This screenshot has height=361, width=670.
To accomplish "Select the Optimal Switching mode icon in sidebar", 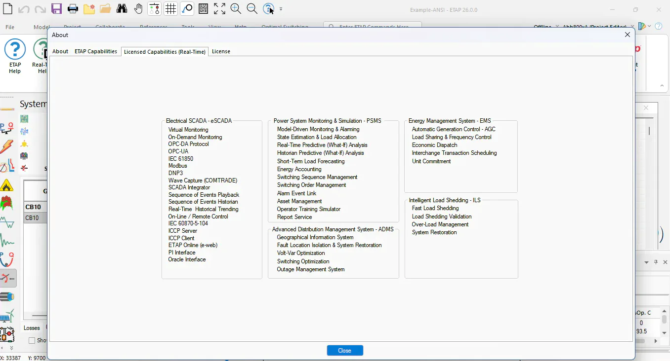I will coord(8,278).
